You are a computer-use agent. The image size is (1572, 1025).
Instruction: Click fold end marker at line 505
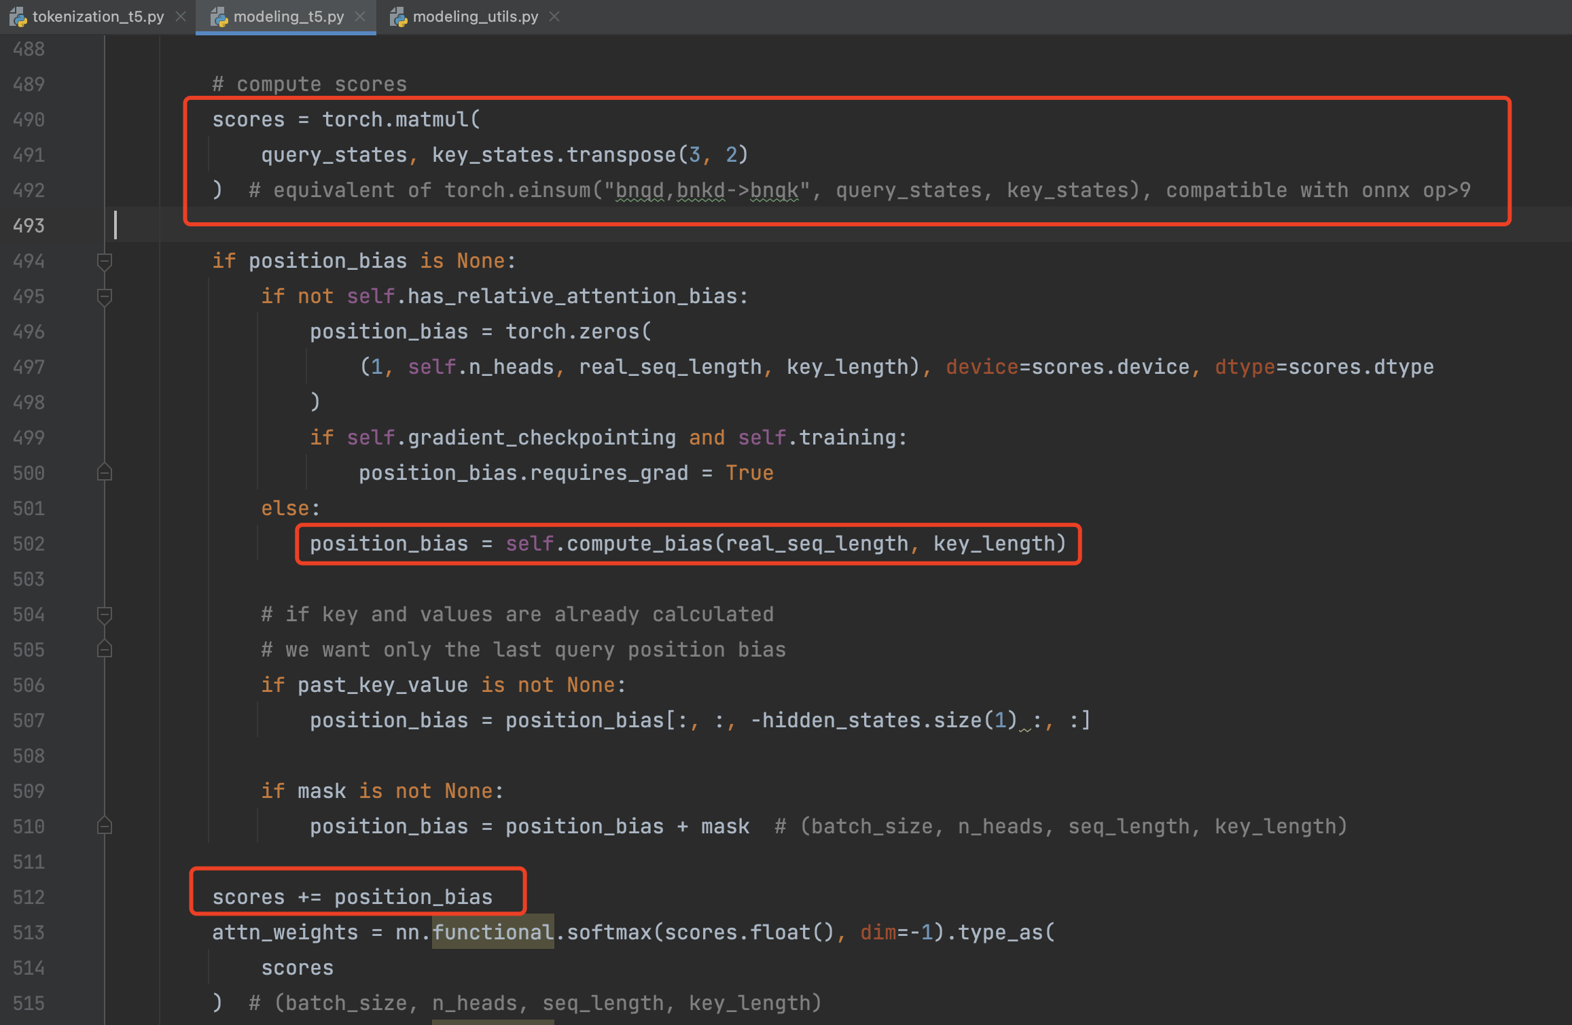pos(104,650)
